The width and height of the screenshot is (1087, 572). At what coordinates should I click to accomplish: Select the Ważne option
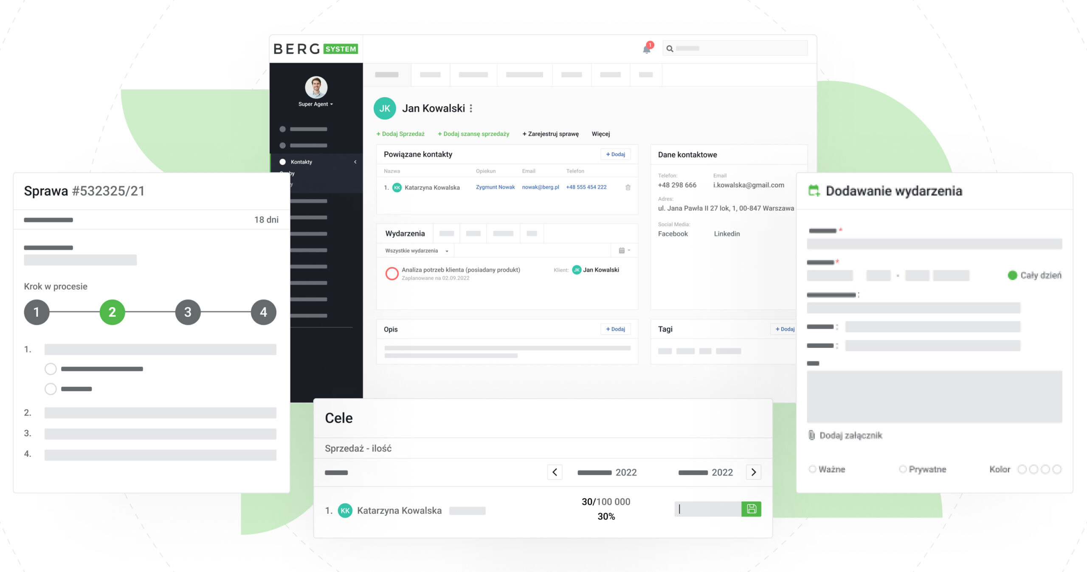tap(812, 469)
